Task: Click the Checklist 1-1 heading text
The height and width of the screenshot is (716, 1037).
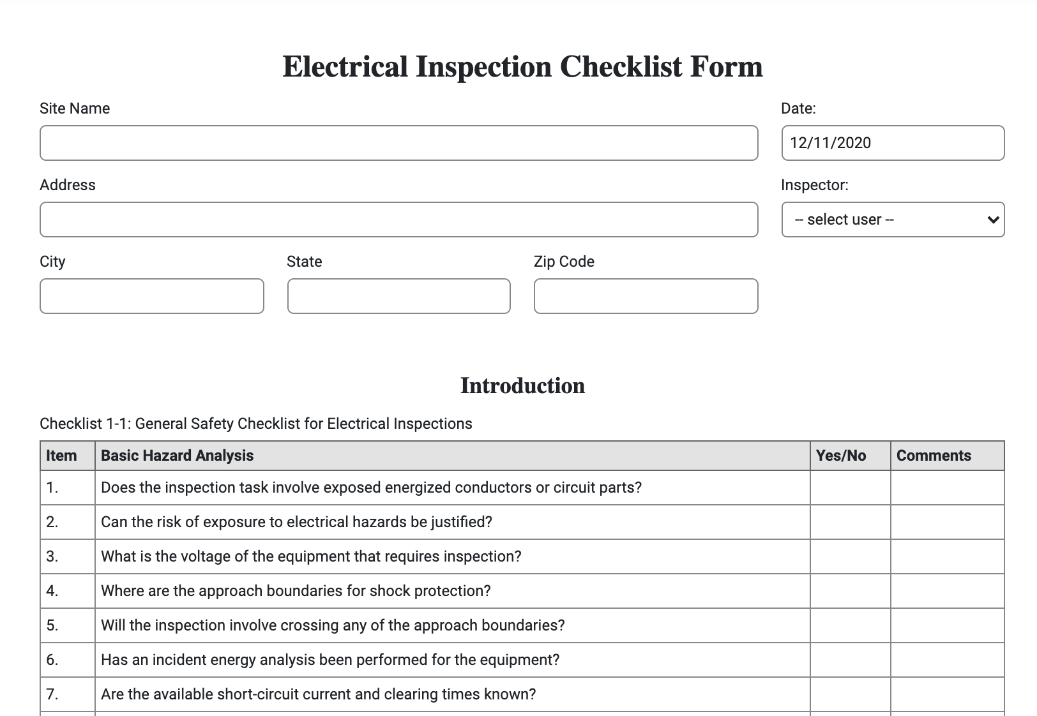Action: click(255, 422)
